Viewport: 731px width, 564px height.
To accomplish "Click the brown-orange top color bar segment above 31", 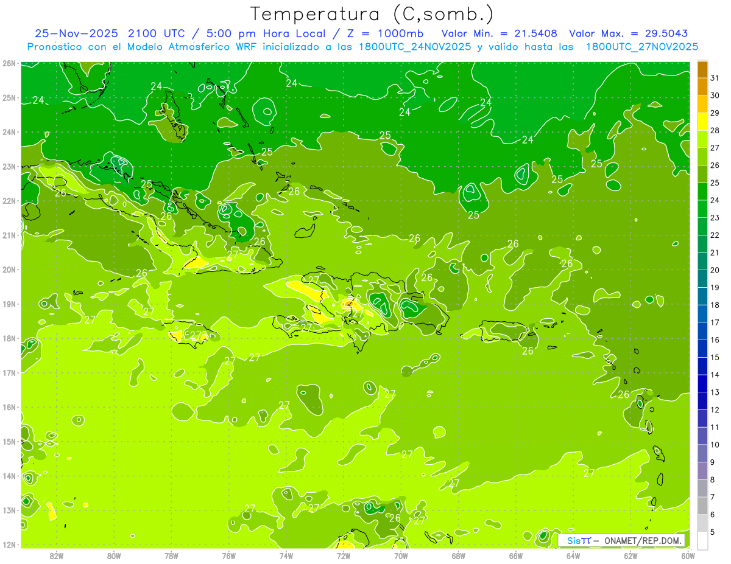I will click(x=702, y=69).
